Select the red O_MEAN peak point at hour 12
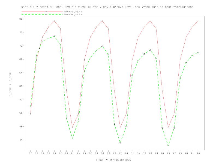This screenshot has width=216, height=167. tap(55, 21)
